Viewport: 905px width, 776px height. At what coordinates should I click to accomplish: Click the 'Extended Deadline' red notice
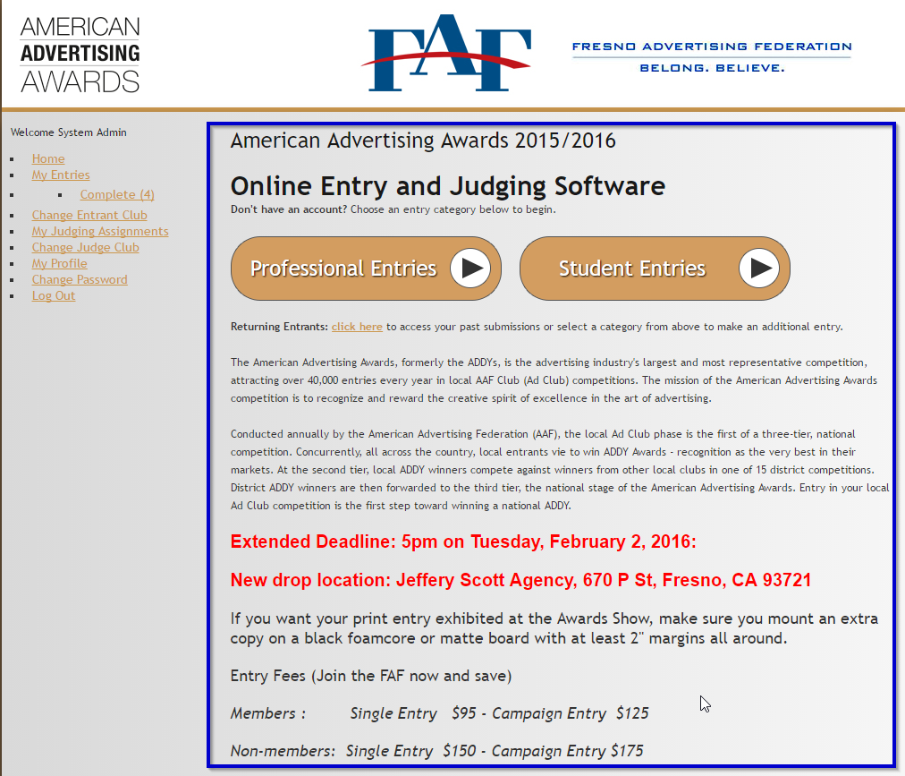pos(463,541)
